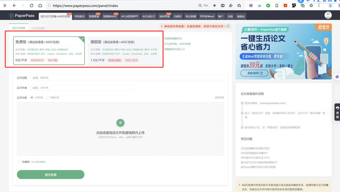Open the browser home page icon
Image resolution: width=340 pixels, height=192 pixels.
40,6
